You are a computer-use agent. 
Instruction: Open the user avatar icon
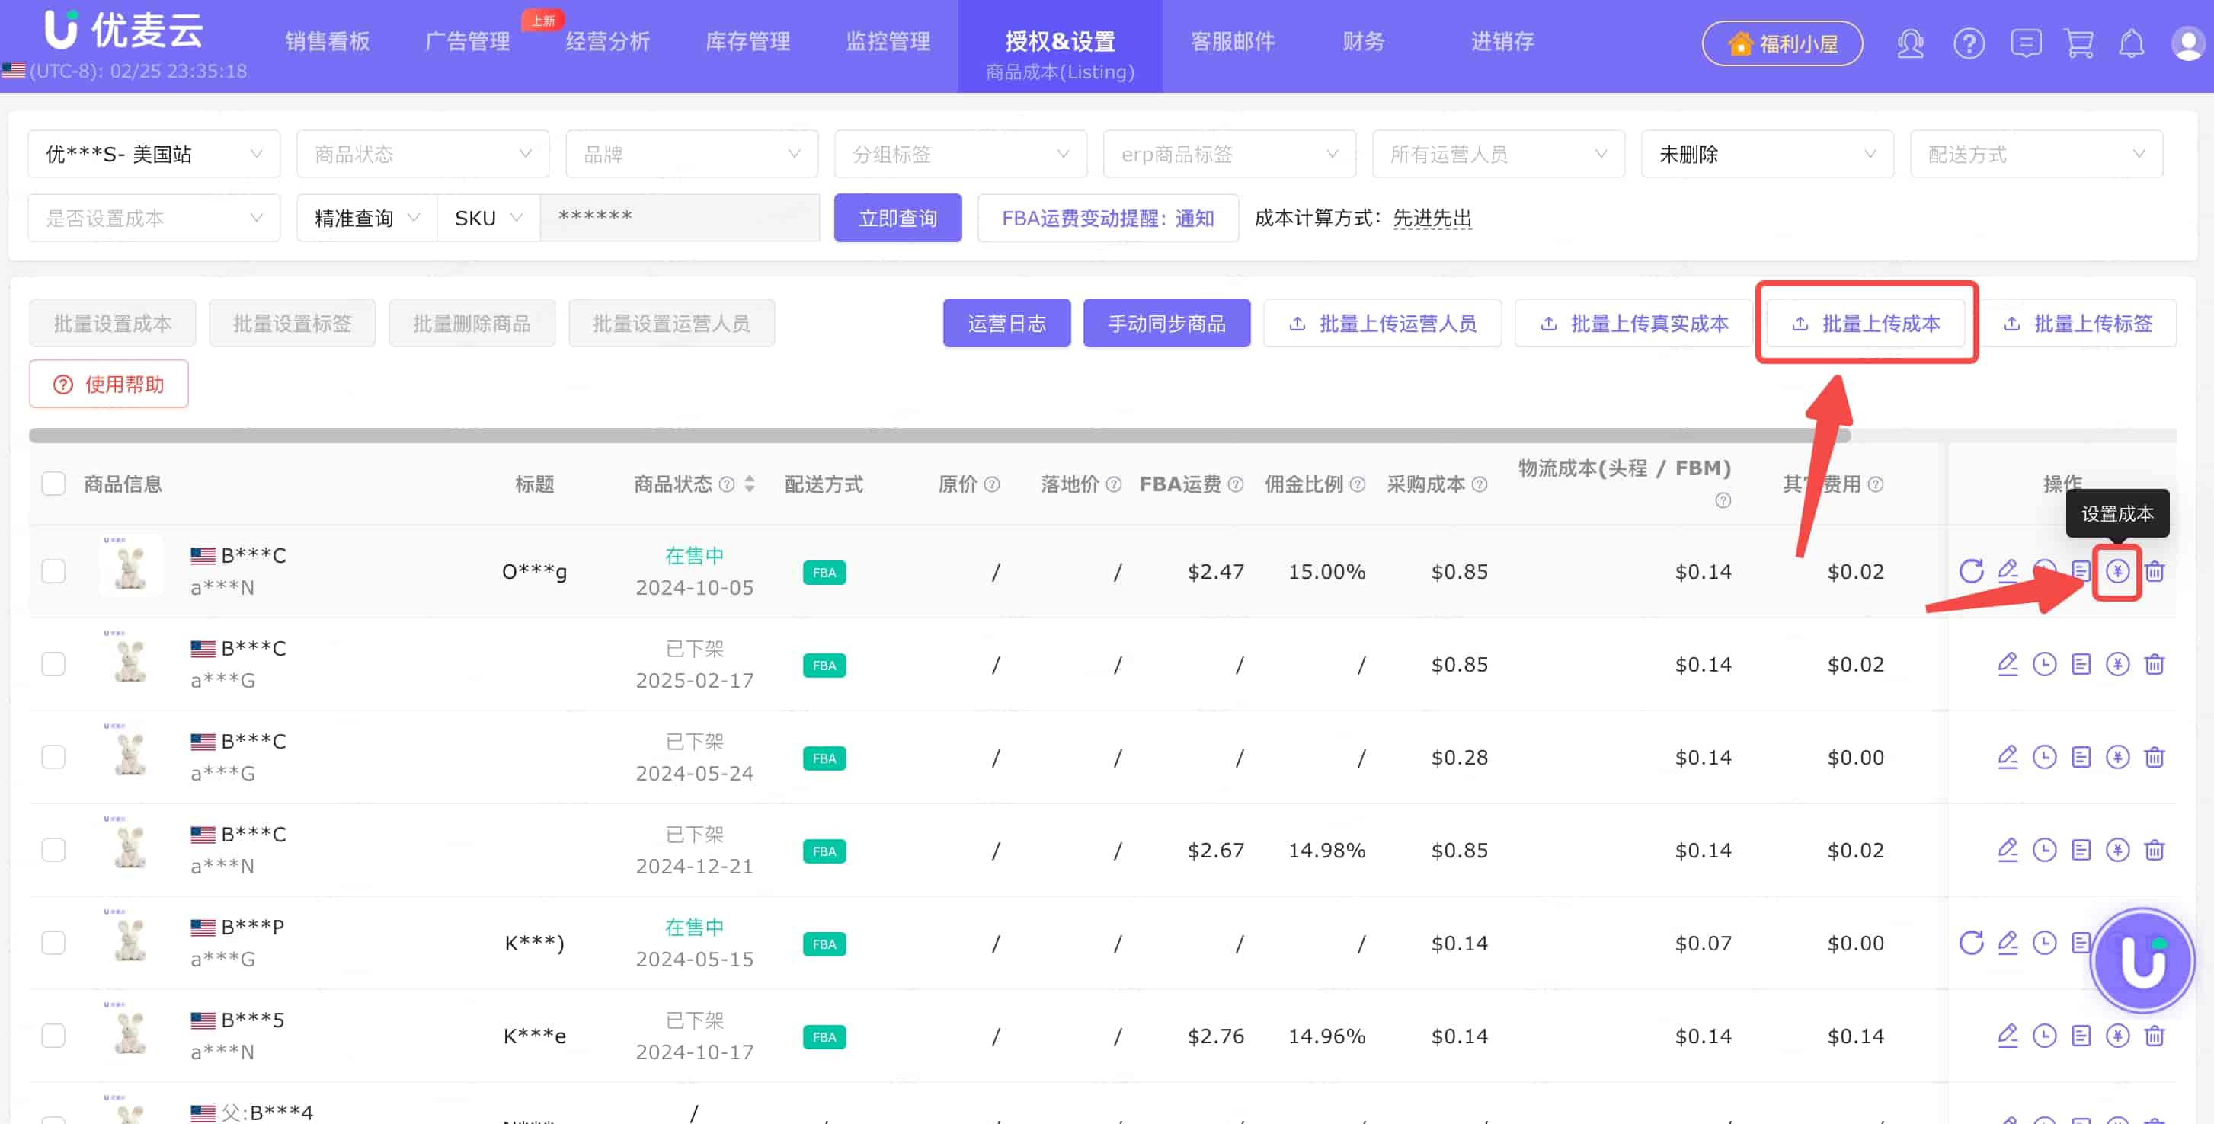(2187, 43)
